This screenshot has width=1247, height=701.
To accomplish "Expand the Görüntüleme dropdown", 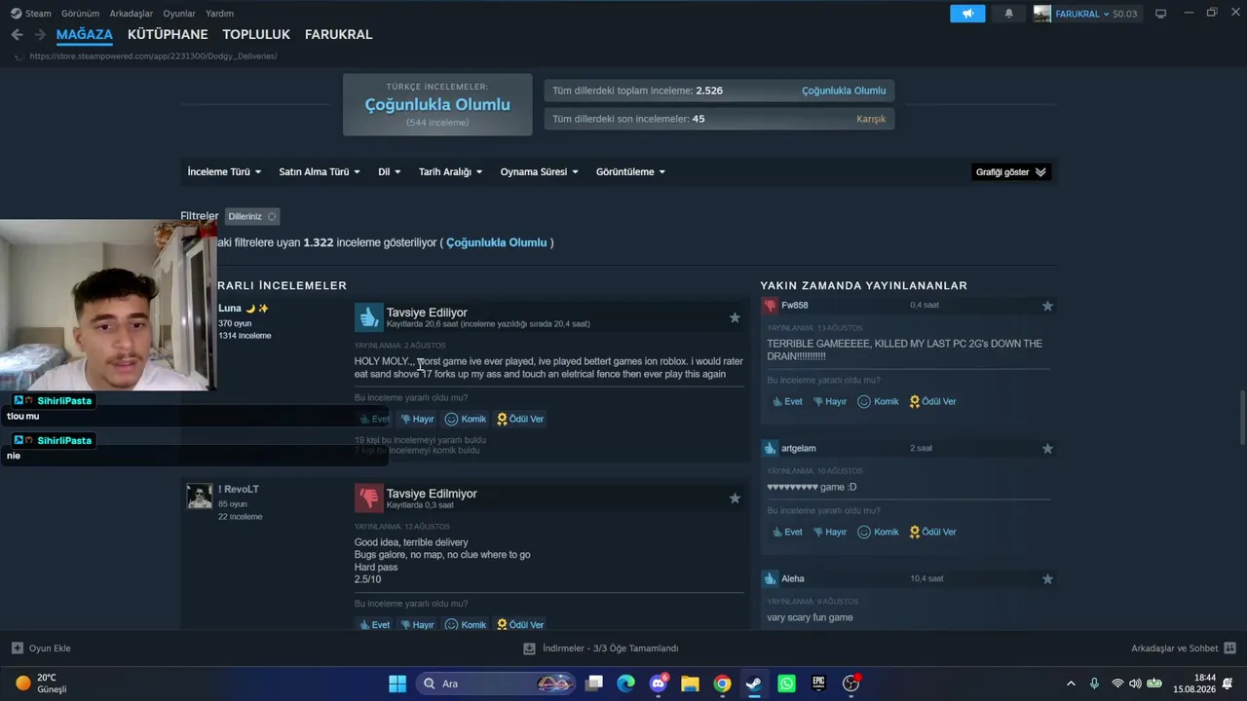I will pyautogui.click(x=631, y=172).
